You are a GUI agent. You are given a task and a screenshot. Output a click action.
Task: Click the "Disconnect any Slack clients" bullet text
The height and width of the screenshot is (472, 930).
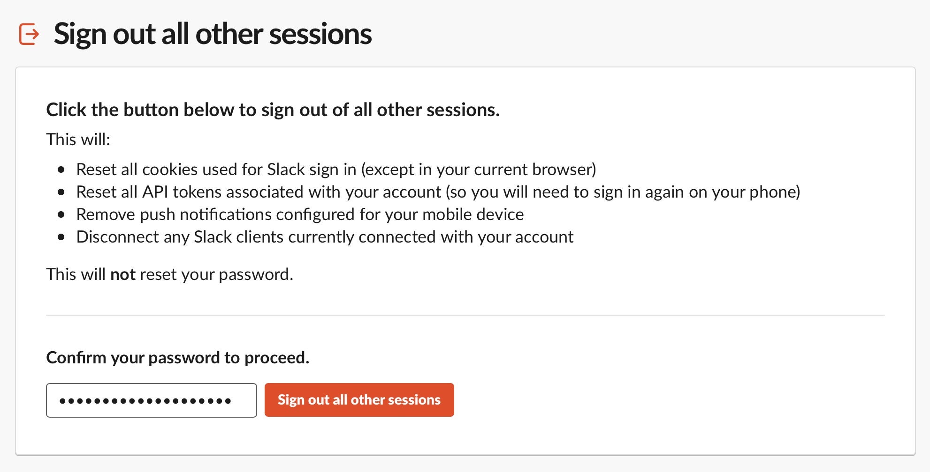(325, 237)
